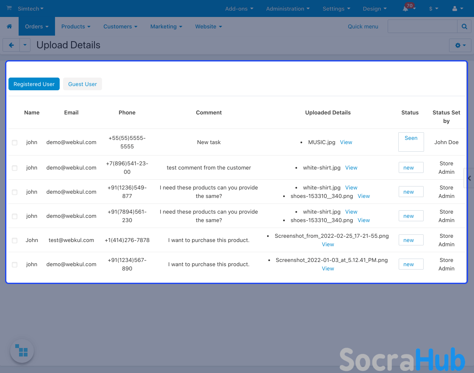Click the shopping cart icon
Screen dimensions: 474x373
pyautogui.click(x=9, y=8)
